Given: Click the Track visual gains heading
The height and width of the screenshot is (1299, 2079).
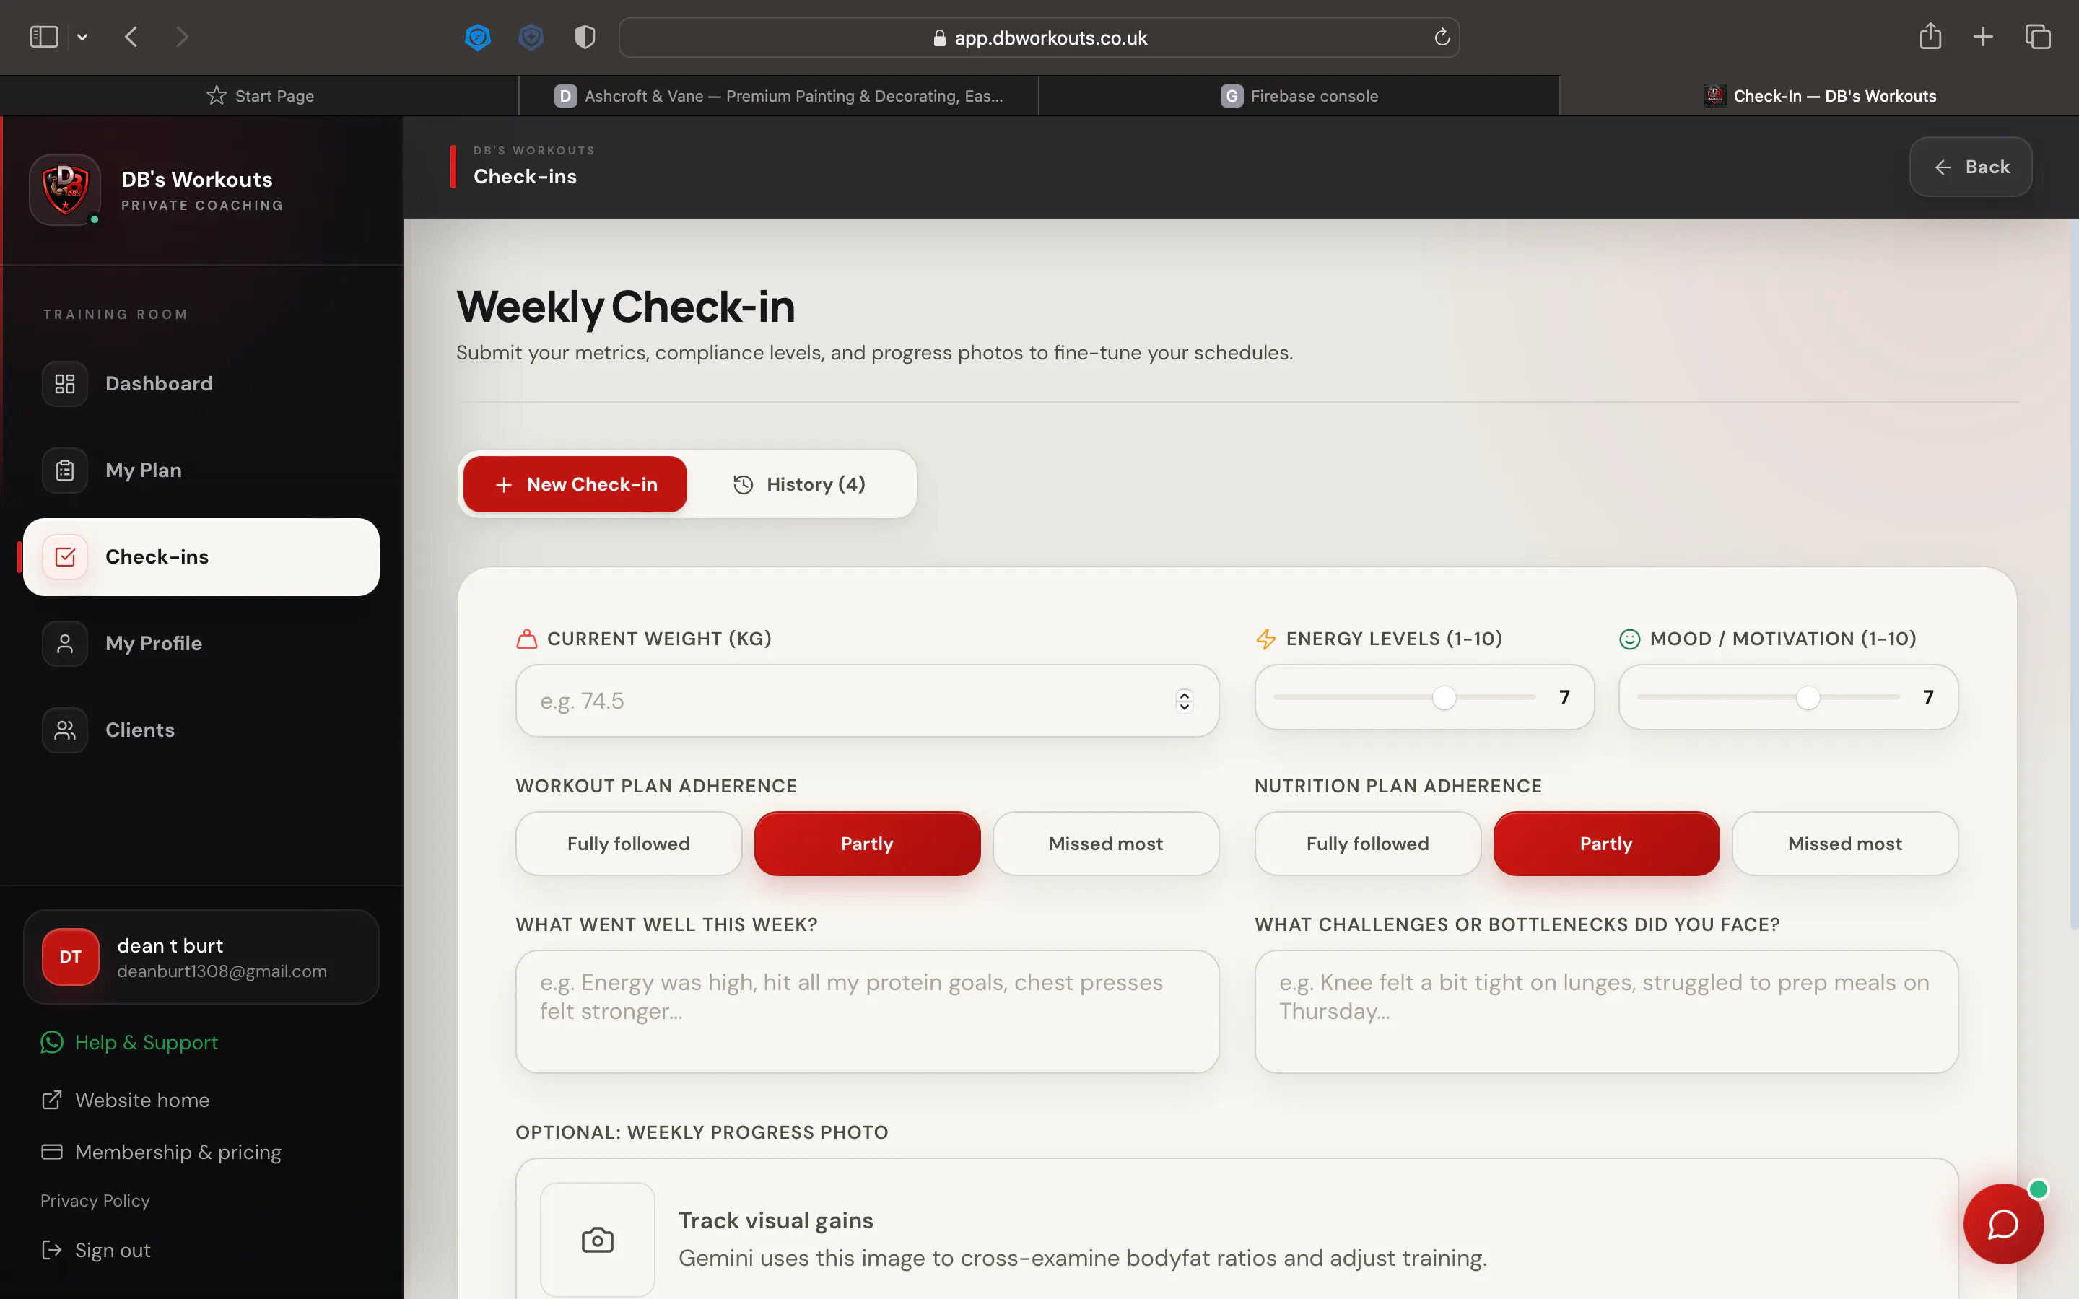Looking at the screenshot, I should point(776,1221).
